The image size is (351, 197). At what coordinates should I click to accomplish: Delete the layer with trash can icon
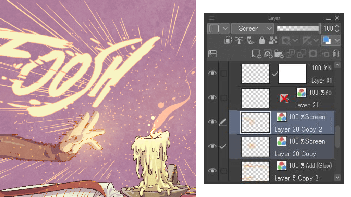pyautogui.click(x=336, y=54)
